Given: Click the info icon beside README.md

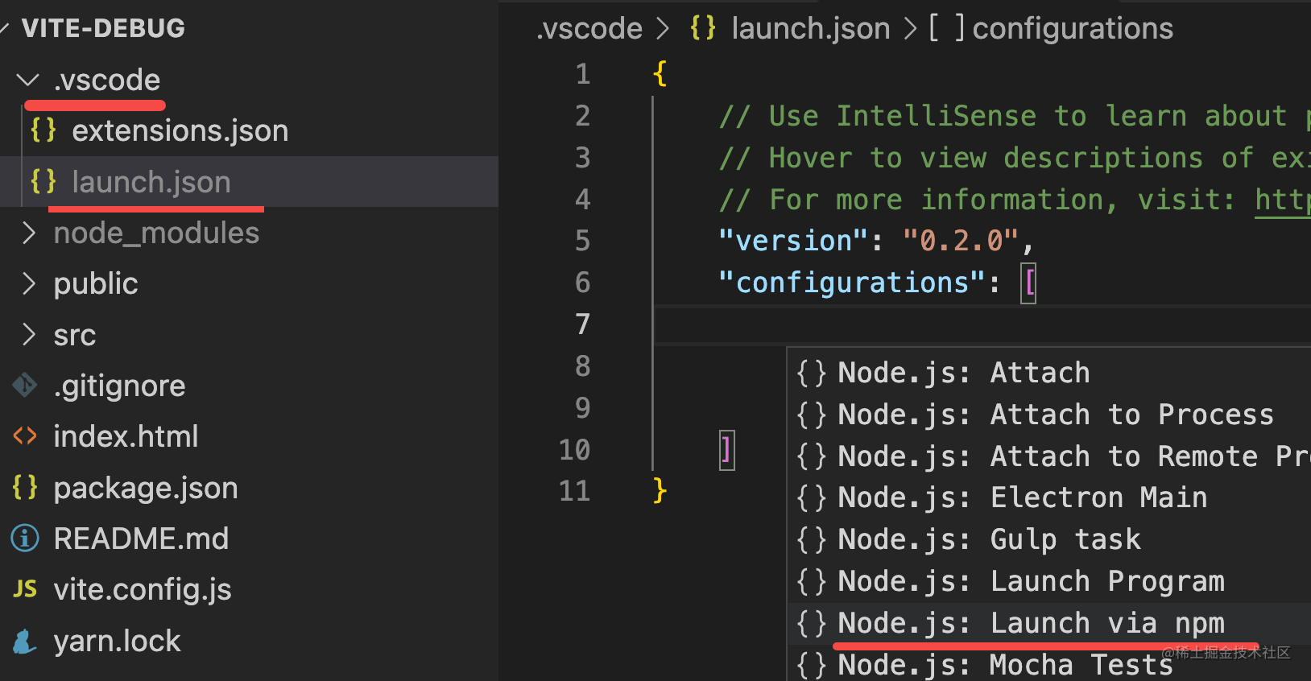Looking at the screenshot, I should [25, 539].
